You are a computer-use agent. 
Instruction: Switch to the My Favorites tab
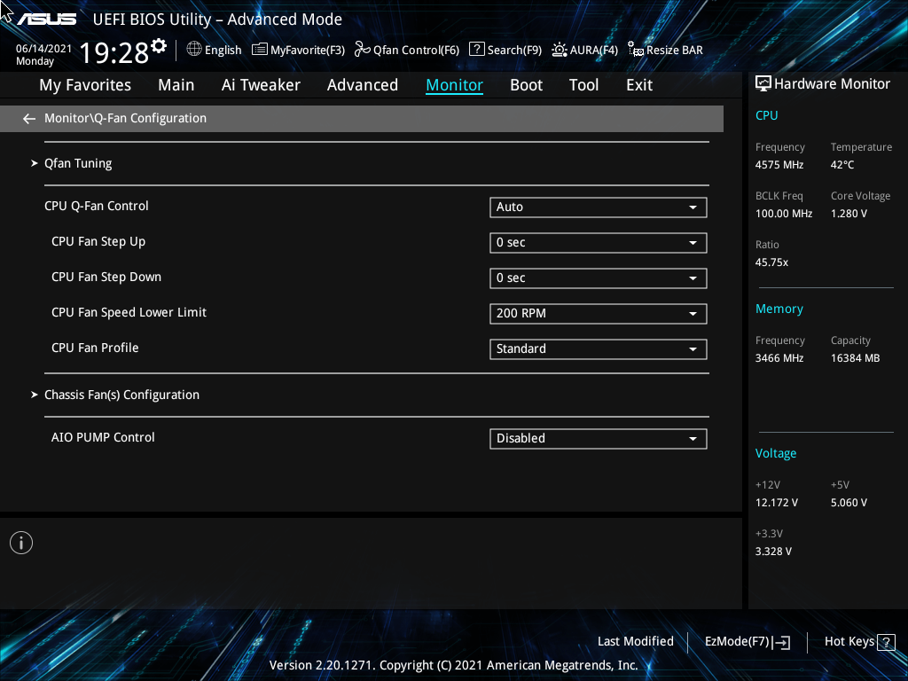pyautogui.click(x=85, y=85)
